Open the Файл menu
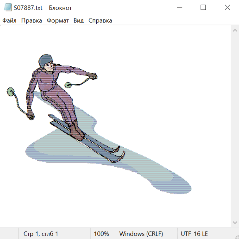Image resolution: width=239 pixels, height=239 pixels. click(9, 20)
